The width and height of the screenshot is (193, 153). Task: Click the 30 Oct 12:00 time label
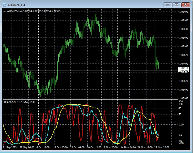94,147
